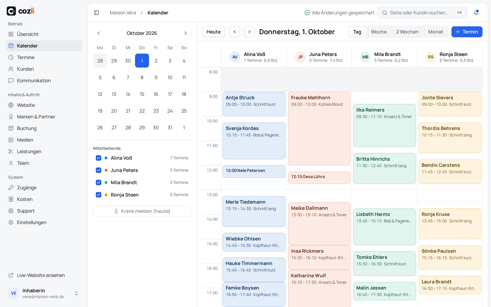
Task: Create a new Termin
Action: point(467,32)
